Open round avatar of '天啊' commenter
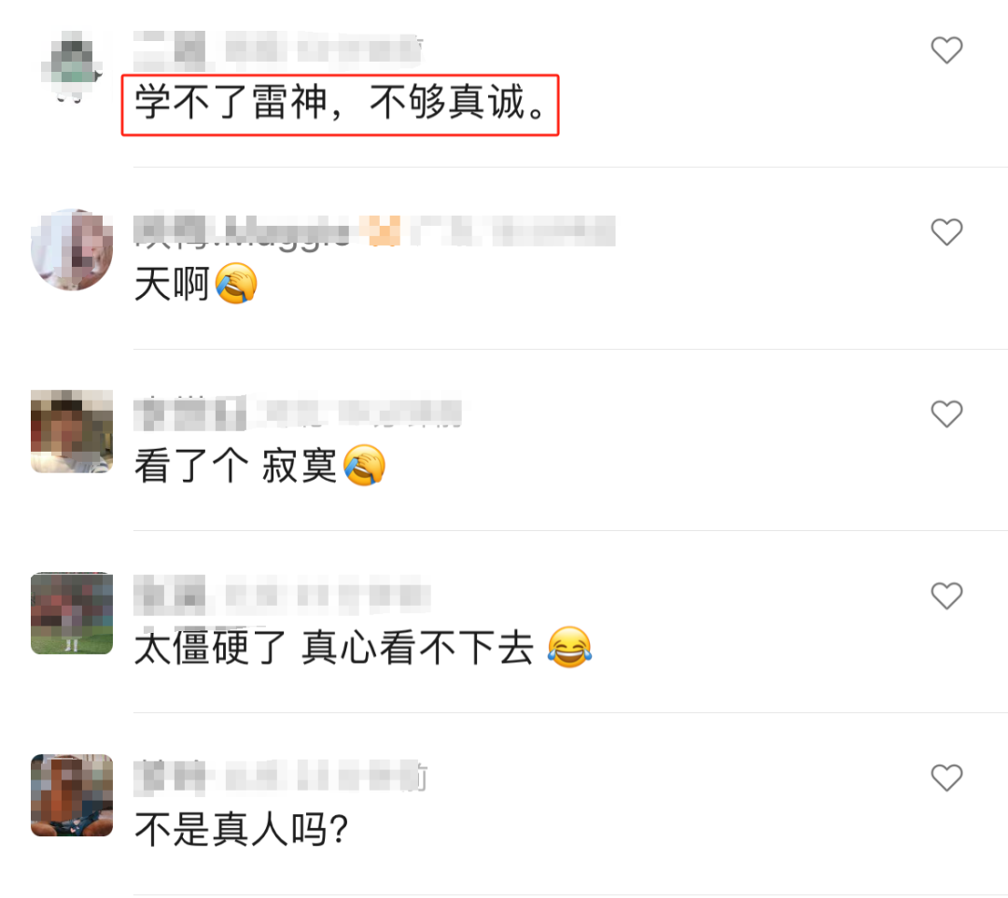1008x898 pixels. 72,249
